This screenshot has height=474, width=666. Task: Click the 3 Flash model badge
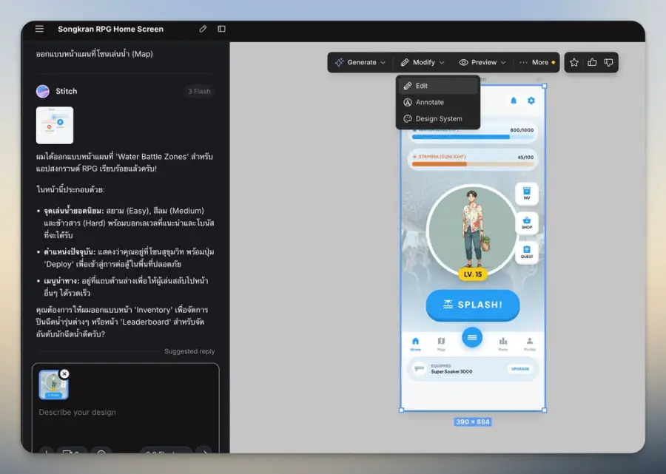(x=199, y=91)
